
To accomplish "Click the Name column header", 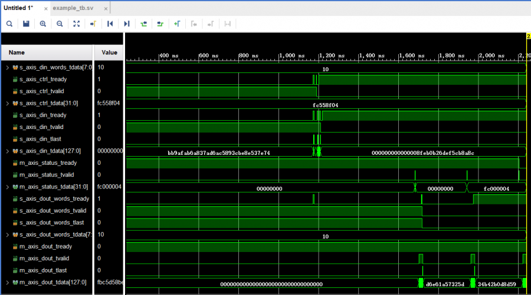I will [17, 52].
